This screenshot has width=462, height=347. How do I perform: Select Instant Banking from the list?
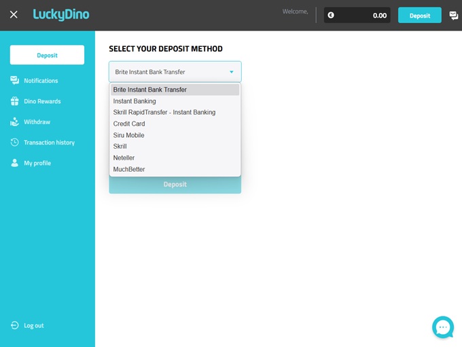(x=135, y=101)
